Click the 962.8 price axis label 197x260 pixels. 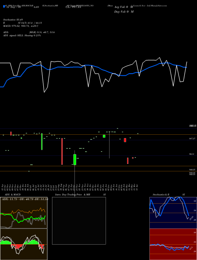[x=192, y=154]
